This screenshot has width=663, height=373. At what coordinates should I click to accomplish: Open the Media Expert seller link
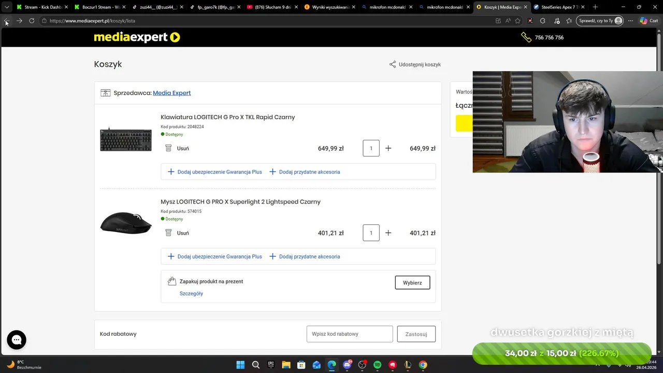click(x=172, y=93)
